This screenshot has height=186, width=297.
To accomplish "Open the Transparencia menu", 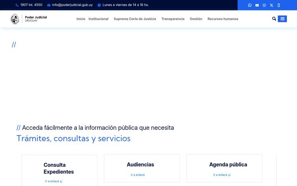I will click(x=173, y=19).
